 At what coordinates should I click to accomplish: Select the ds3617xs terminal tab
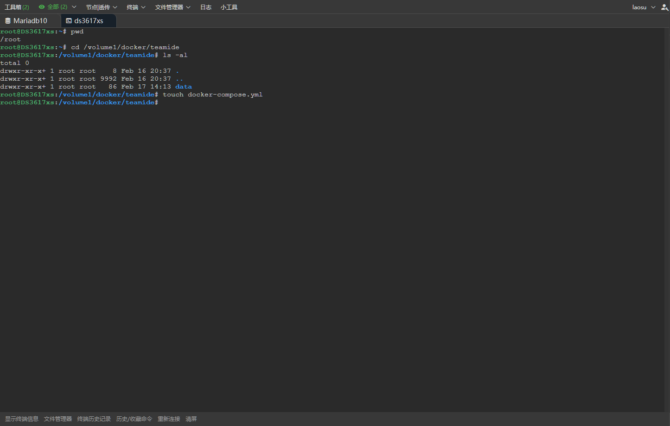pos(88,20)
